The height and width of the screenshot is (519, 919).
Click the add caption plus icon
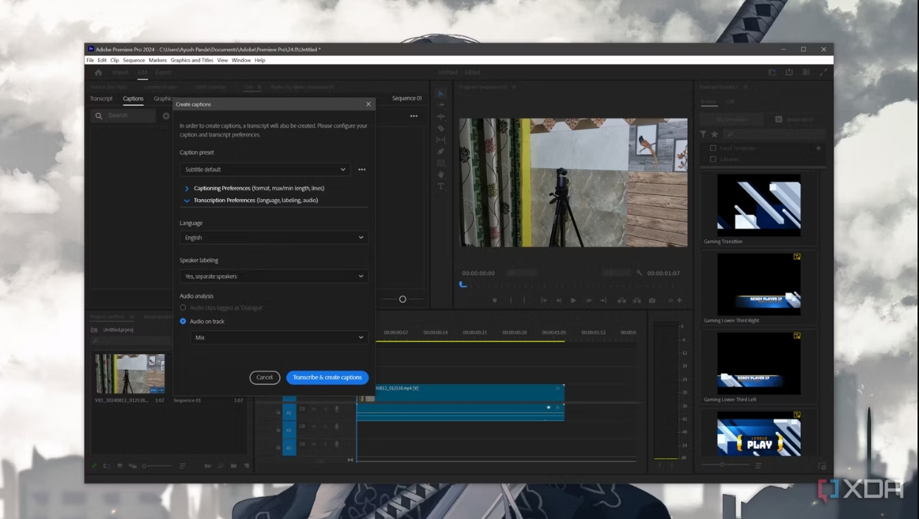coord(166,116)
